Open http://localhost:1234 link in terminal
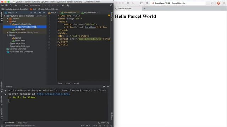 point(53,94)
